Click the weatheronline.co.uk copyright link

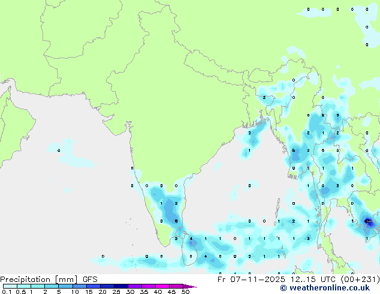325,288
